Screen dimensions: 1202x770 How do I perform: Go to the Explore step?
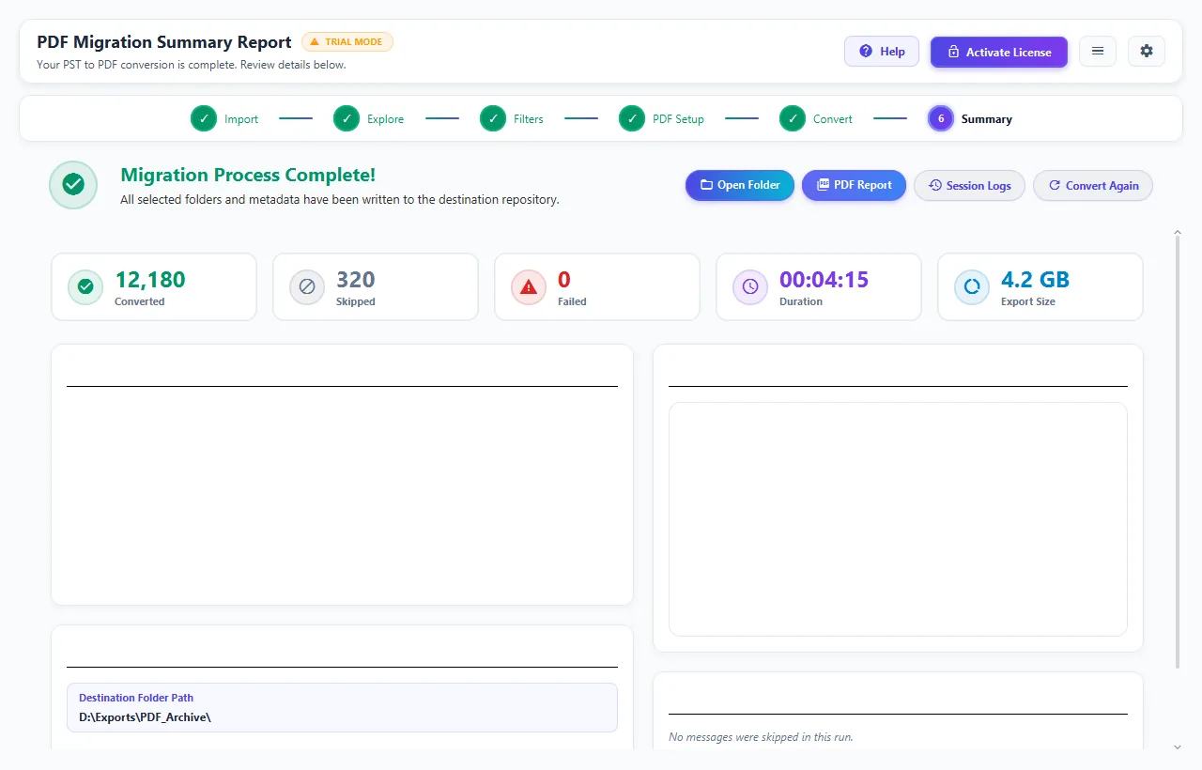[369, 119]
